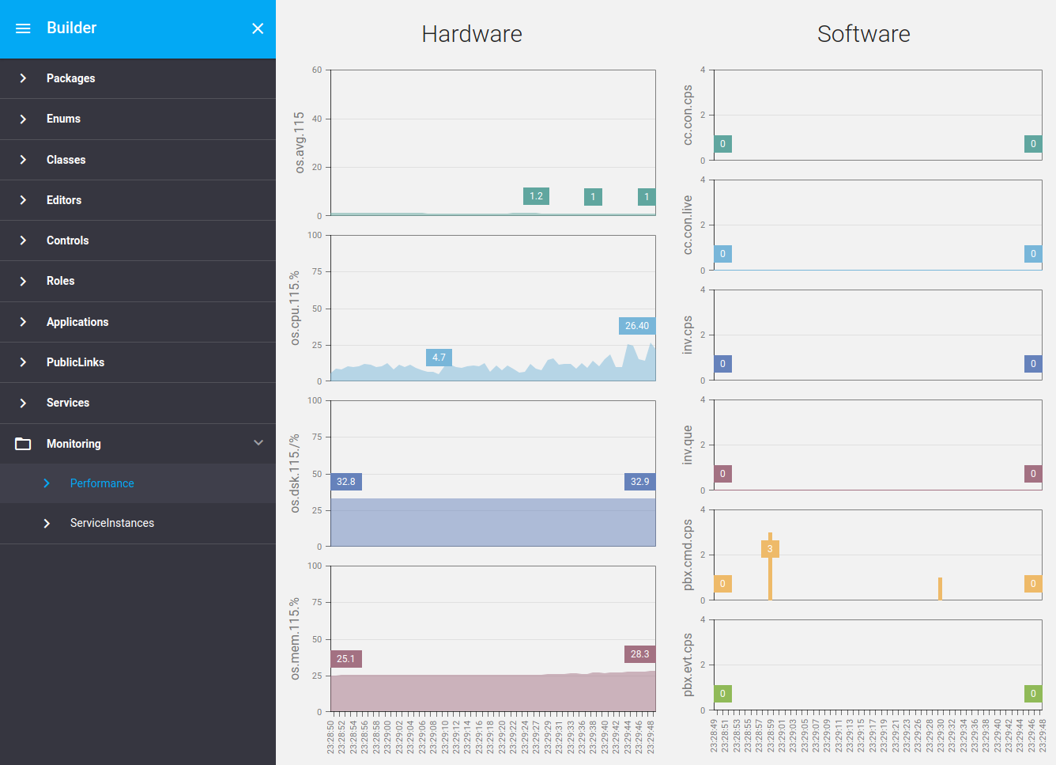Click the 26.40 label on os.cpu chart
The width and height of the screenshot is (1056, 765).
[637, 326]
